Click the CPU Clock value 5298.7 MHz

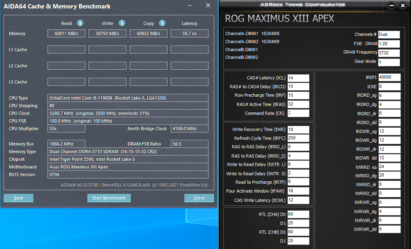coord(128,113)
